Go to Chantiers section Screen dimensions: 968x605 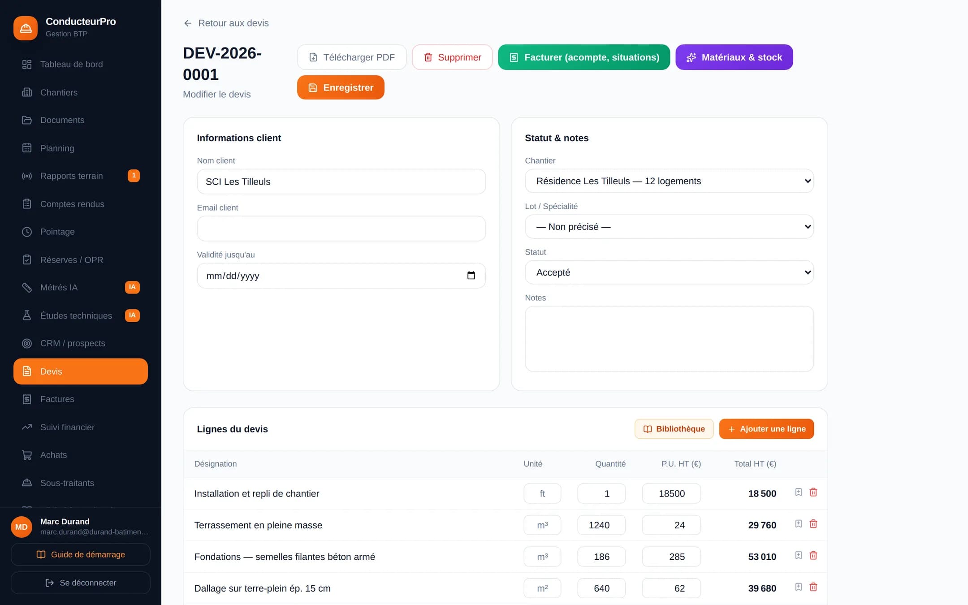click(x=81, y=92)
